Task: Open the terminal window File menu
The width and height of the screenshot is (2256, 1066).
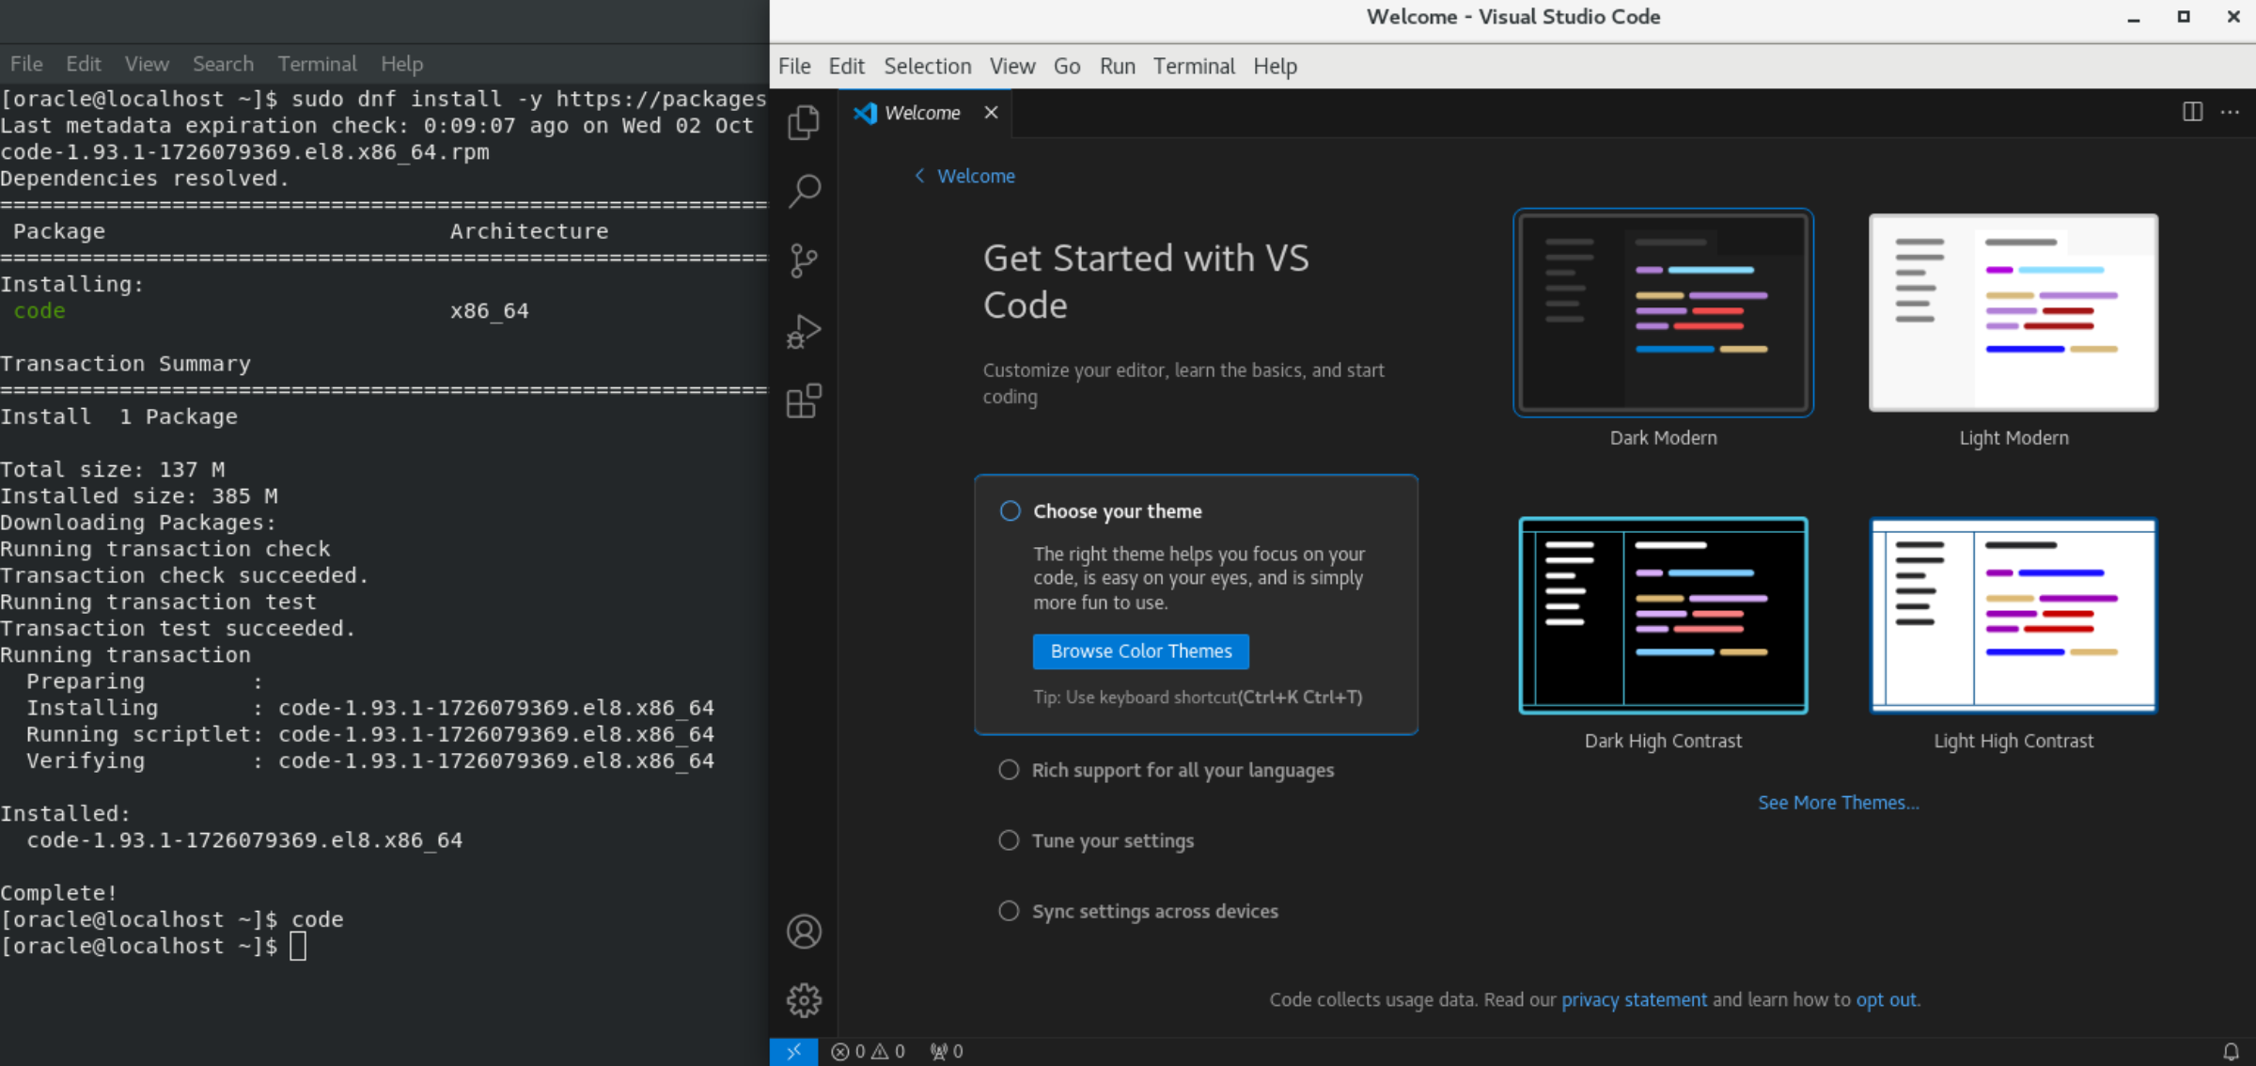Action: pos(26,64)
